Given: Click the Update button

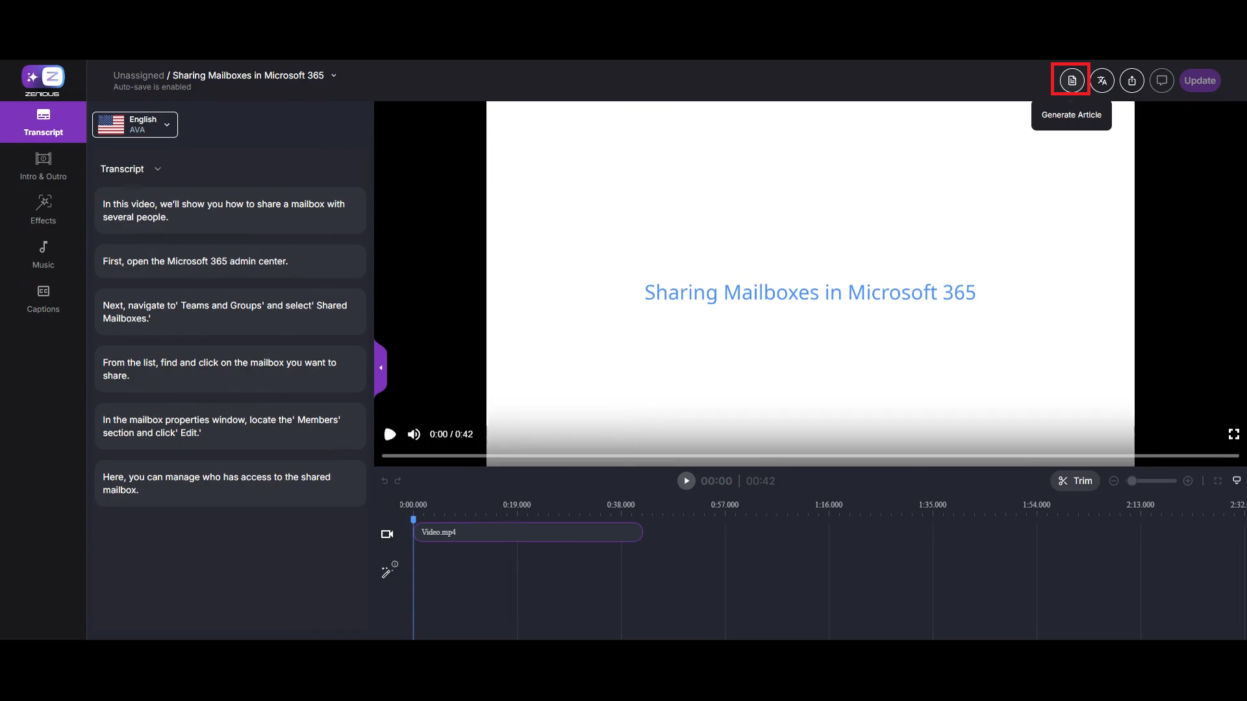Looking at the screenshot, I should (x=1200, y=80).
